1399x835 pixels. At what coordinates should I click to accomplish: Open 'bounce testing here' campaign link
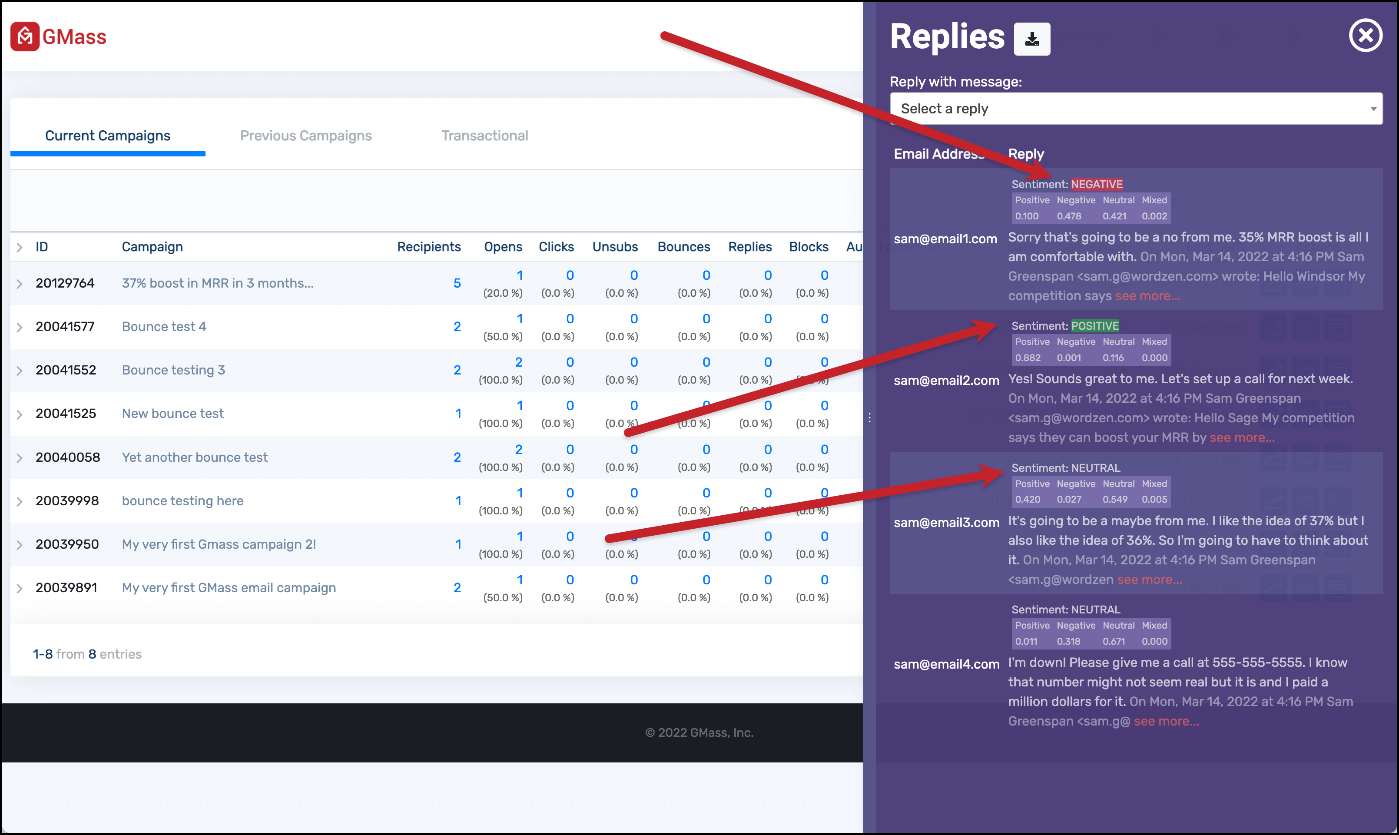[x=182, y=500]
